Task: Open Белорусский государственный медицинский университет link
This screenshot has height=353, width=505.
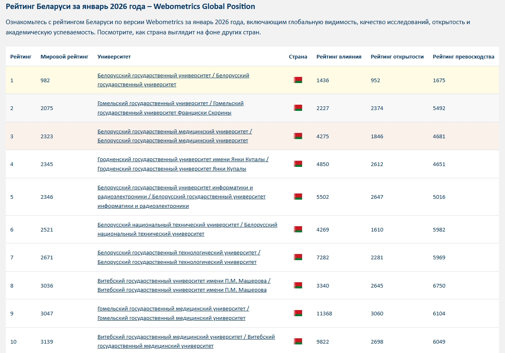Action: (174, 132)
